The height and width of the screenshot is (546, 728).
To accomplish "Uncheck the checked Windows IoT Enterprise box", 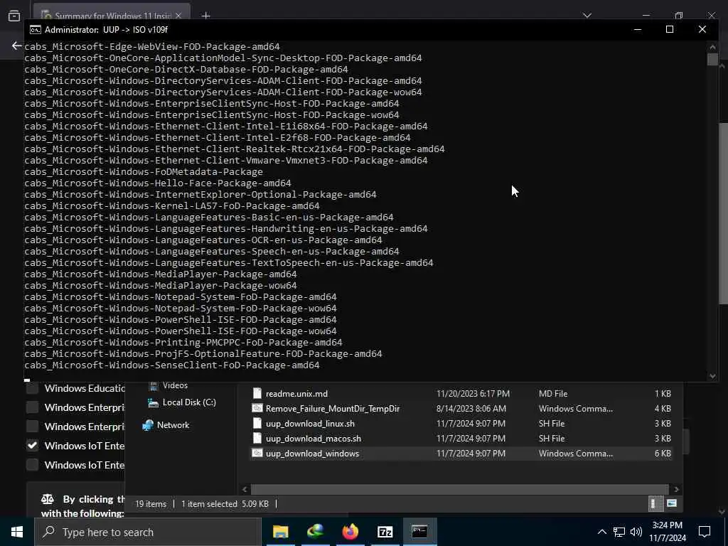I will 32,446.
